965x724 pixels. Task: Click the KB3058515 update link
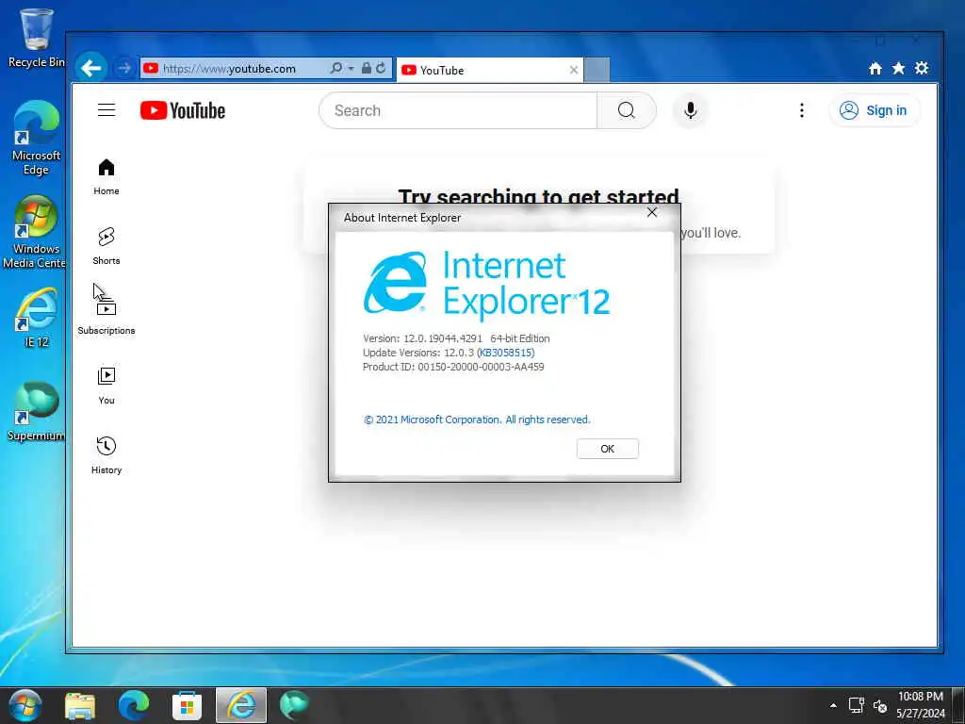click(x=506, y=353)
